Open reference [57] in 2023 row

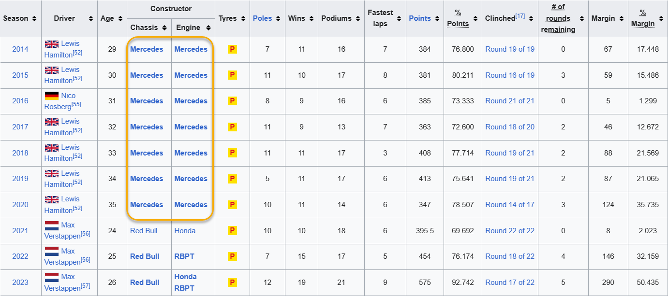(x=85, y=286)
